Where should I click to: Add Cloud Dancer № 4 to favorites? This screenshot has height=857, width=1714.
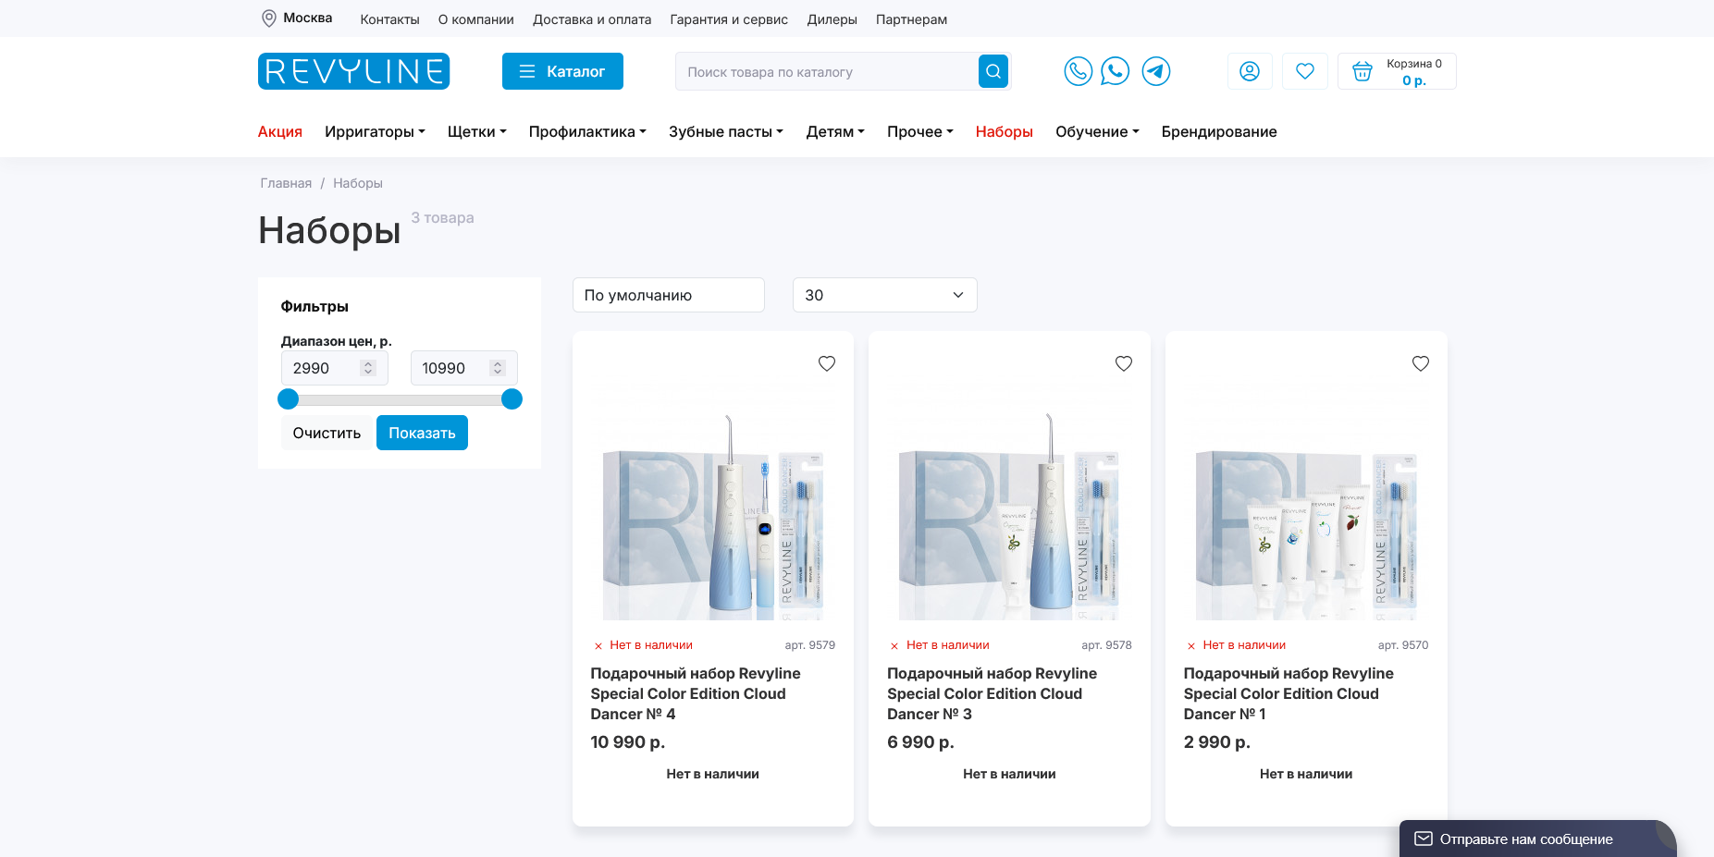tap(827, 364)
